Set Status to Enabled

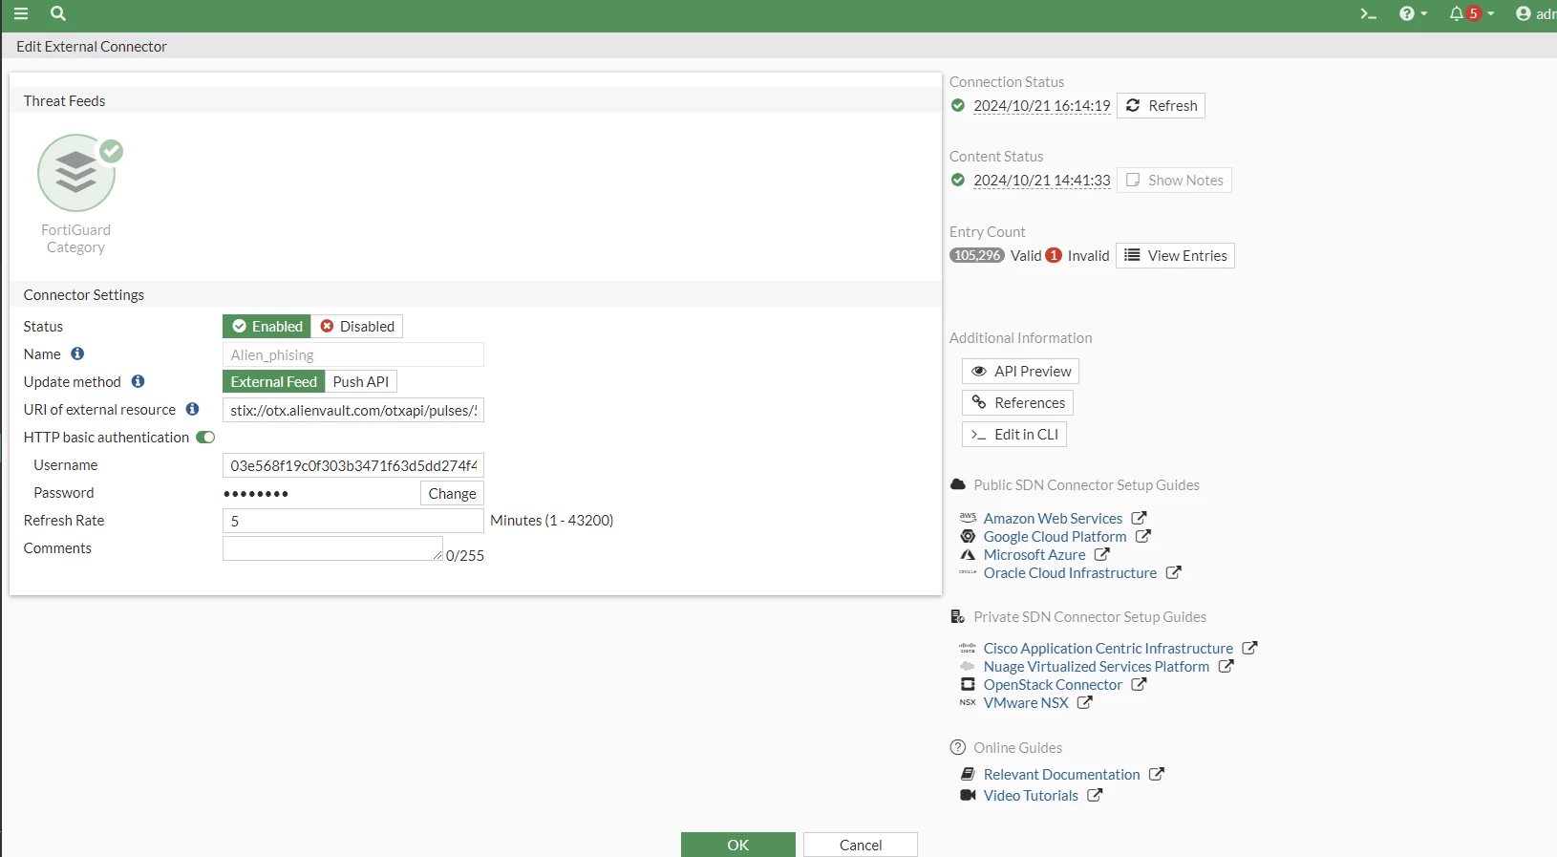click(267, 327)
